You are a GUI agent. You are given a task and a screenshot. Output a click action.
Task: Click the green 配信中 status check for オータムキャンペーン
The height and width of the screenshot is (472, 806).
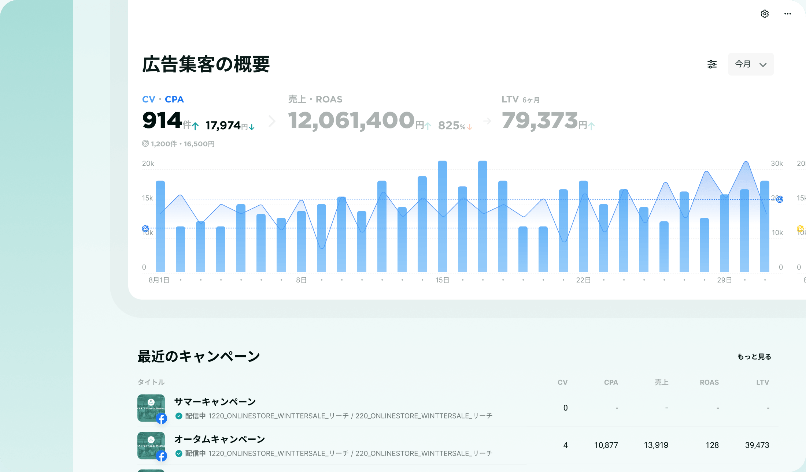click(x=179, y=453)
